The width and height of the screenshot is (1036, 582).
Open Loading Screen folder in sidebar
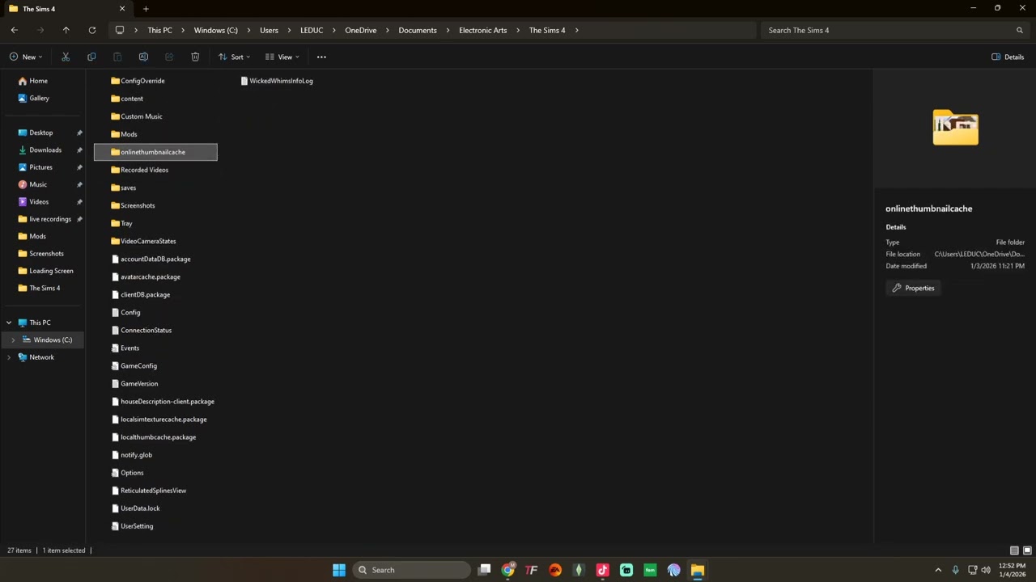[51, 271]
